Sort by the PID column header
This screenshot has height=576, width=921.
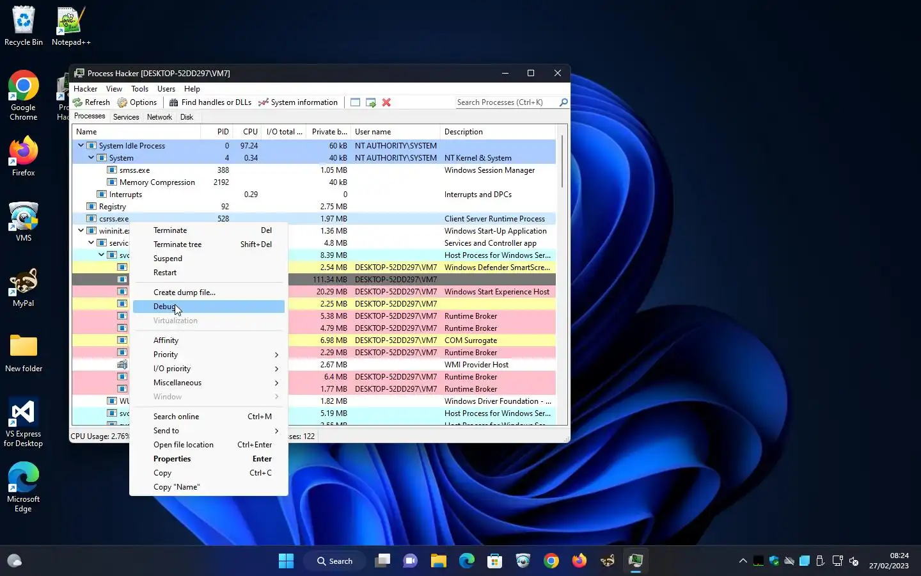coord(216,132)
